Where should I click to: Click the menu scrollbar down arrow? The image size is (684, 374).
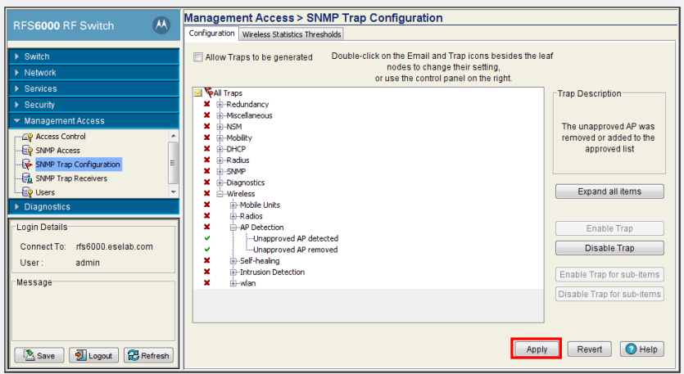pos(174,192)
